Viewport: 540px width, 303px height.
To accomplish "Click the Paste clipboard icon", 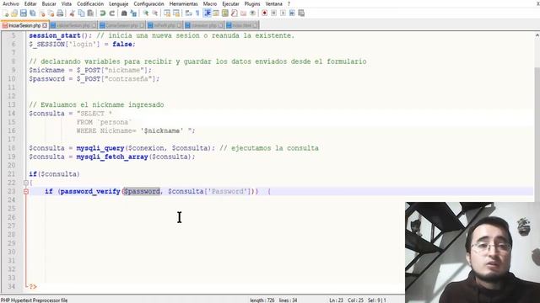I will (90, 13).
